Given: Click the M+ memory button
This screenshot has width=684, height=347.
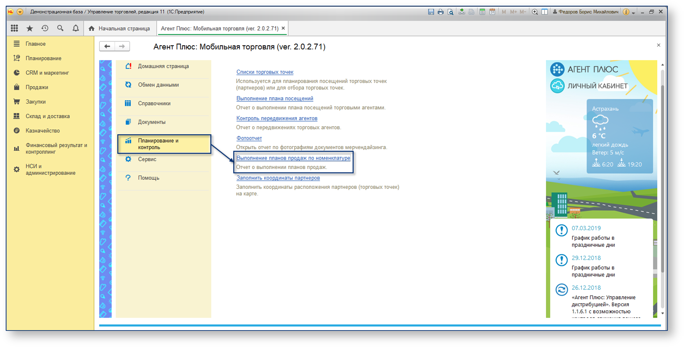Looking at the screenshot, I should click(x=513, y=12).
